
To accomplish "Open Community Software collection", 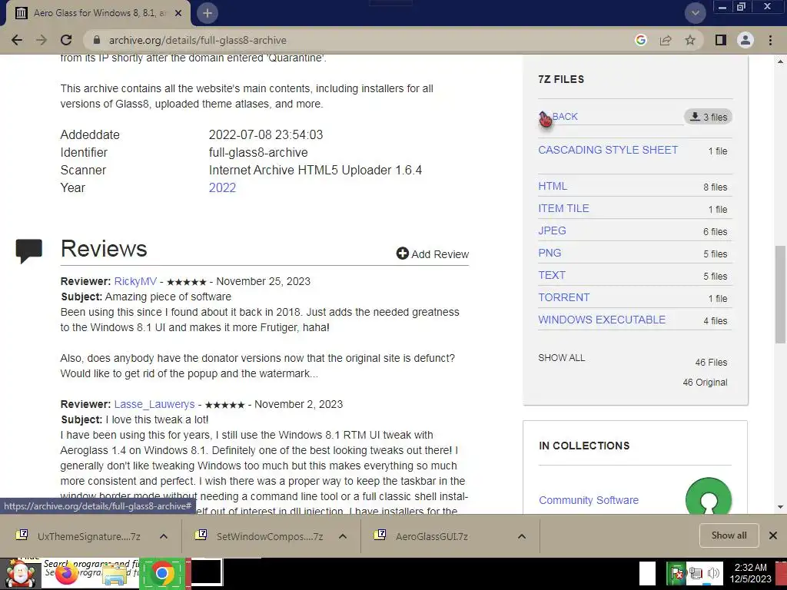I will tap(589, 500).
